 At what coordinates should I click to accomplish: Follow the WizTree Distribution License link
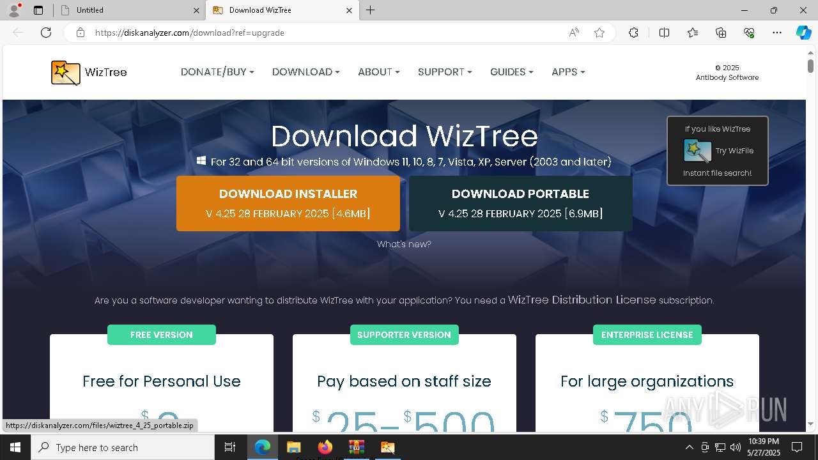pyautogui.click(x=582, y=300)
